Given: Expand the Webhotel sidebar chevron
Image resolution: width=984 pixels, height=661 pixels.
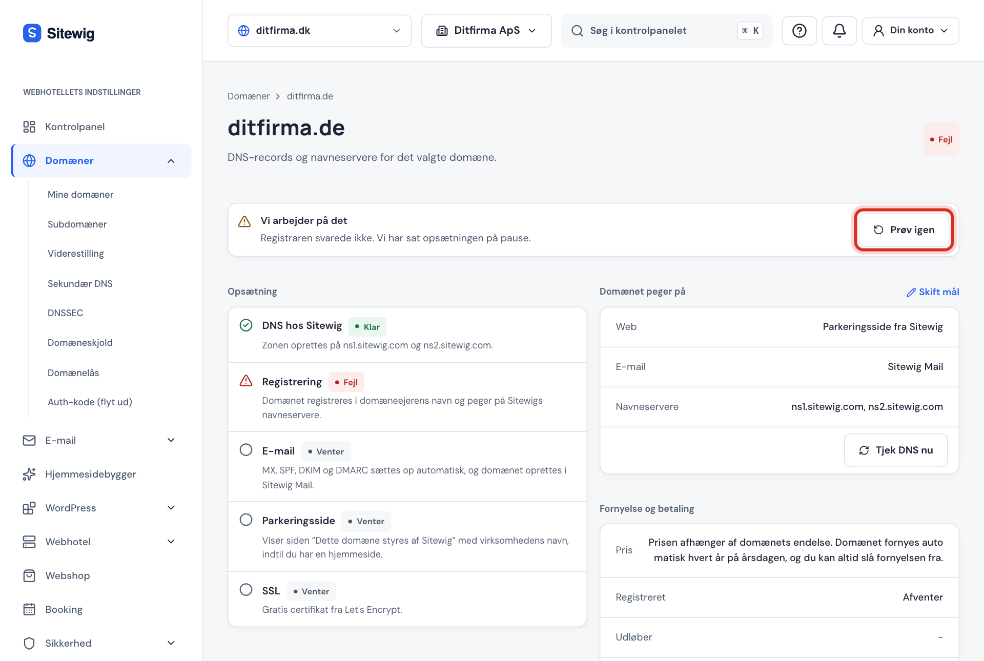Looking at the screenshot, I should coord(171,542).
